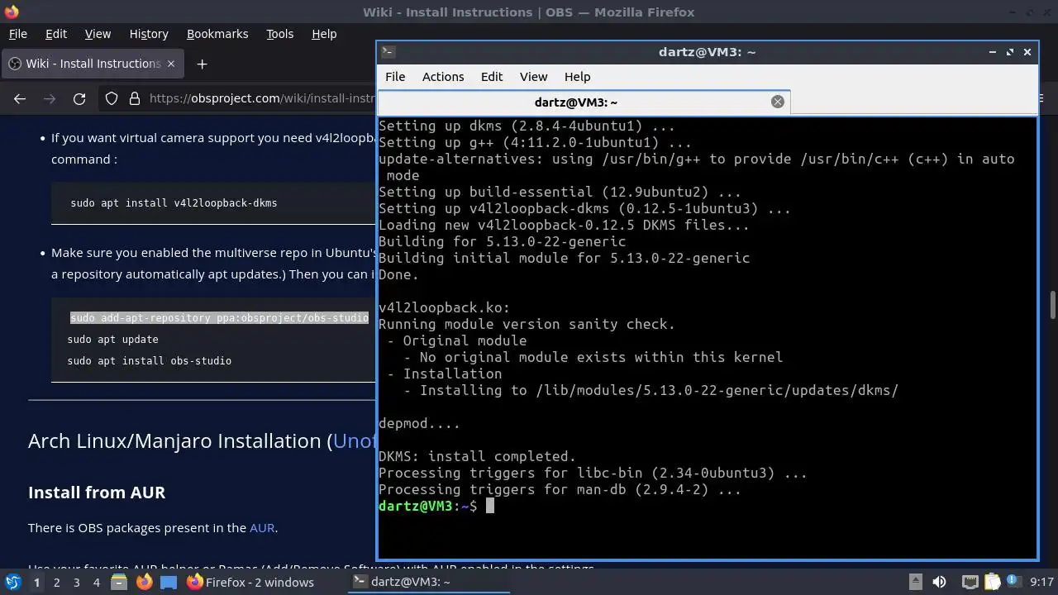The image size is (1058, 595).
Task: Switch to workspace 4
Action: [x=96, y=582]
